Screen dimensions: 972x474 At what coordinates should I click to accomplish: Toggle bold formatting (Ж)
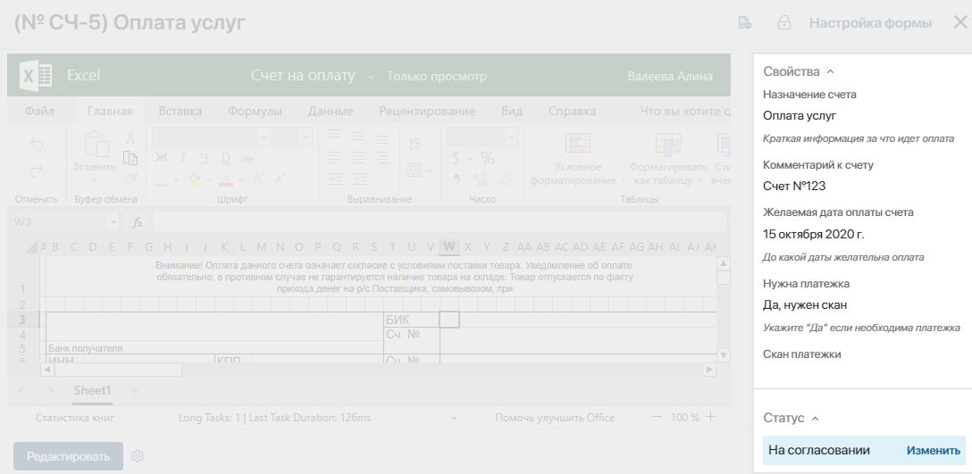161,157
